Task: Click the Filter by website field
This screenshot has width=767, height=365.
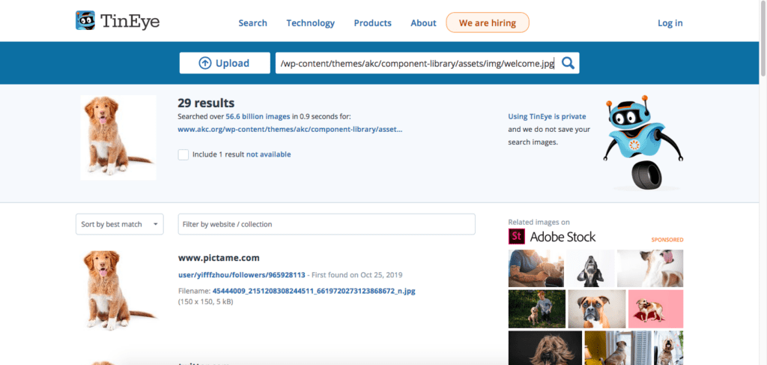Action: [x=327, y=224]
